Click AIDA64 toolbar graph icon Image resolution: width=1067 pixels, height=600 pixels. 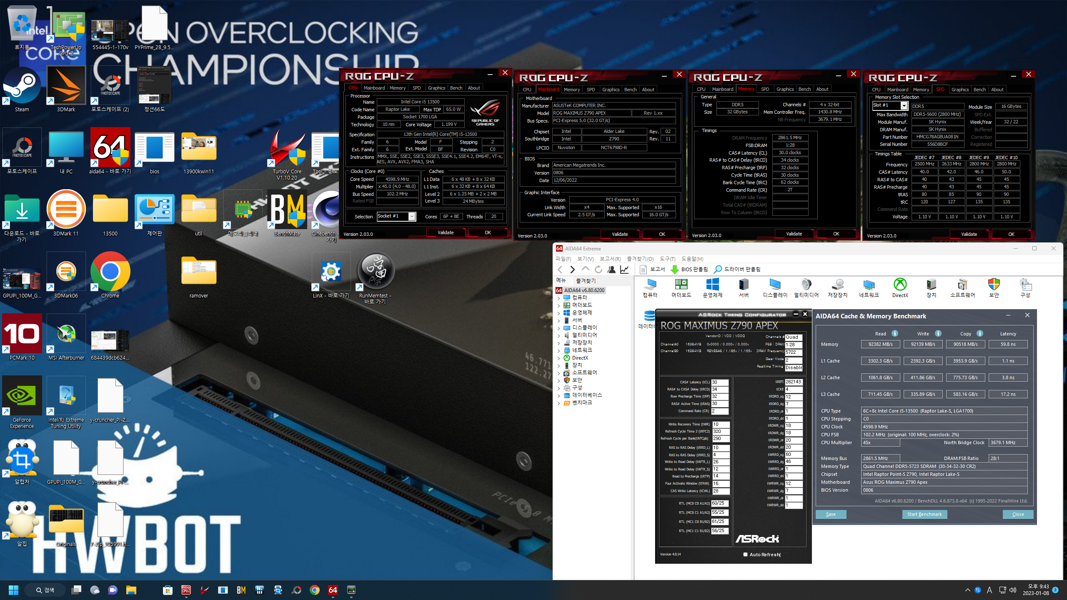[624, 270]
